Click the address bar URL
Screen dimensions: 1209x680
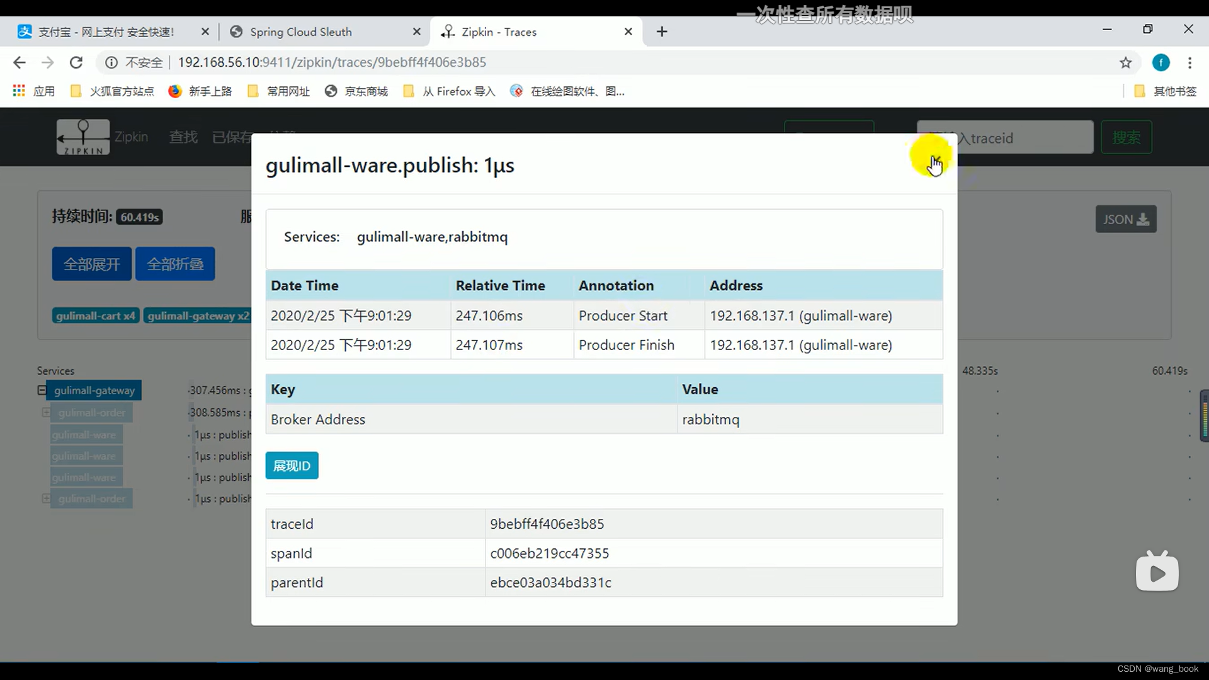coord(332,62)
